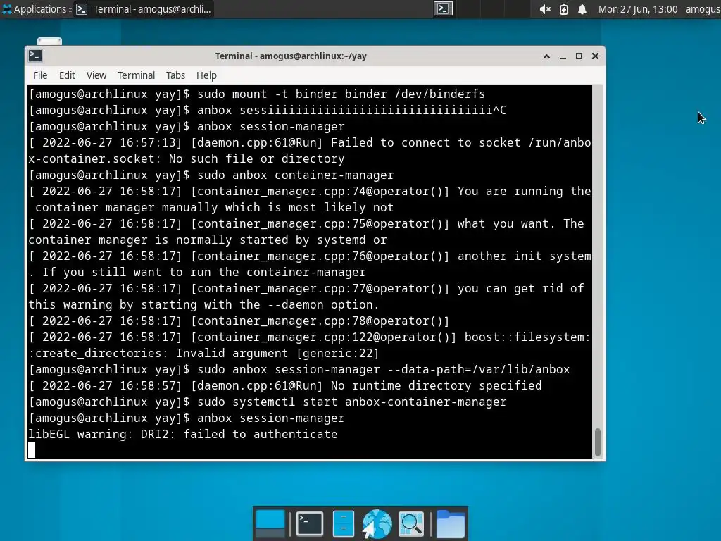Open the Terminal menu in menu bar
Screen dimensions: 721x541
click(x=136, y=75)
